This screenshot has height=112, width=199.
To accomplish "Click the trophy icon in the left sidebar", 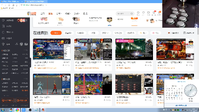I will pyautogui.click(x=3, y=44).
